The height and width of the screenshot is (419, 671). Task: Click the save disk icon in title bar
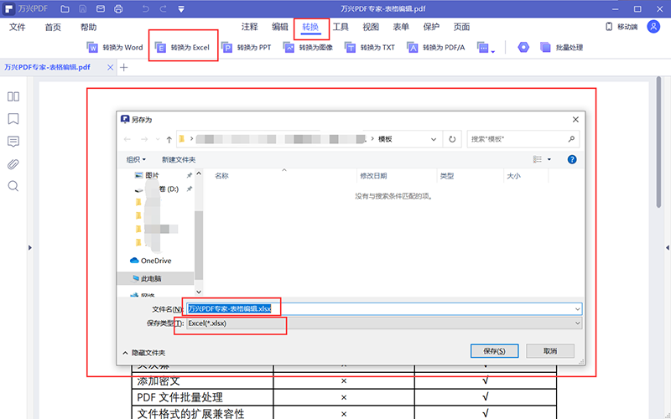point(82,8)
